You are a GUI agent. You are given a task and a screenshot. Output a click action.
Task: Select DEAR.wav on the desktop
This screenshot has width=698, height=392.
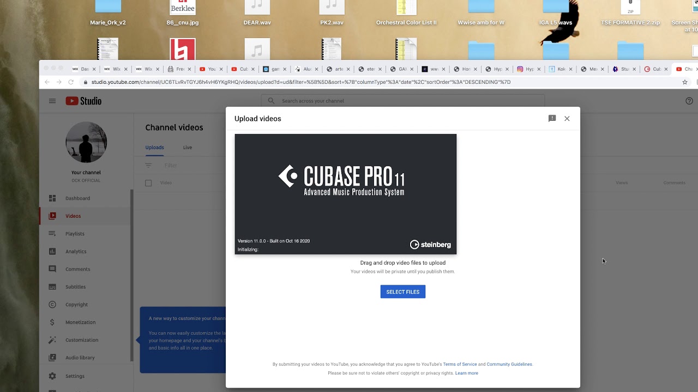click(257, 13)
